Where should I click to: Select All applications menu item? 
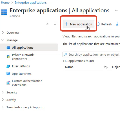(29, 47)
